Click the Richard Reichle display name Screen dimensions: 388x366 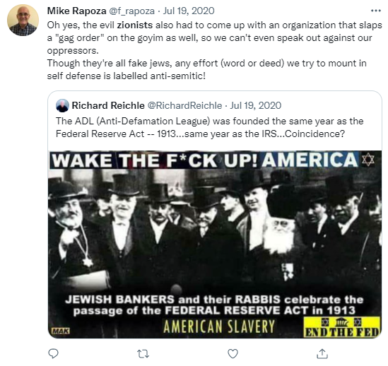click(108, 105)
